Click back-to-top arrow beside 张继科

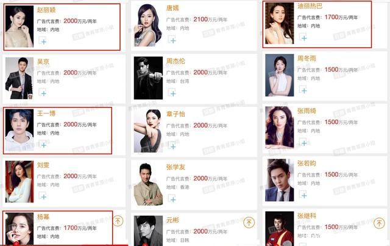click(x=379, y=223)
